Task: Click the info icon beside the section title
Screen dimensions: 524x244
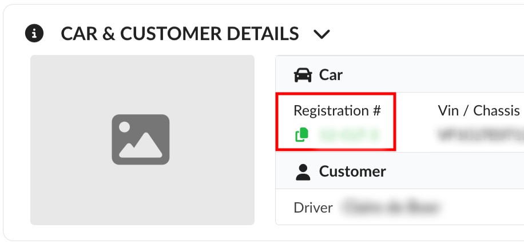Action: point(35,34)
